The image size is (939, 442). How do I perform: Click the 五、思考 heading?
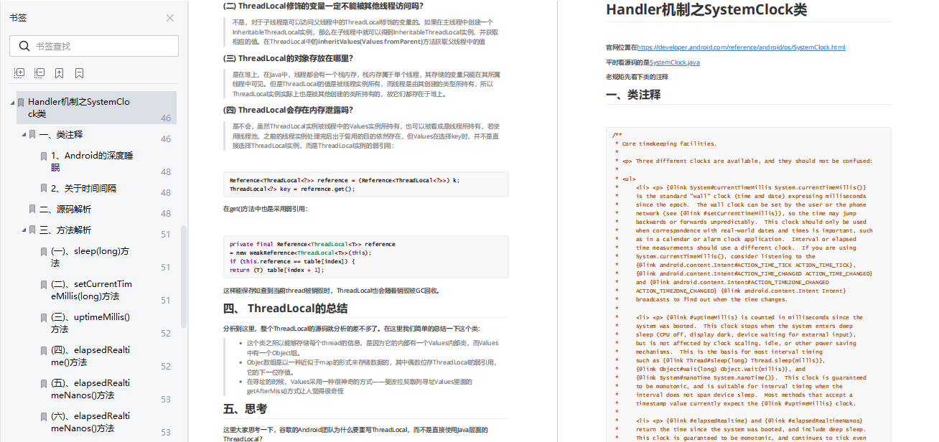pos(246,409)
